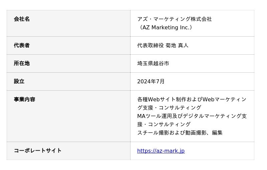Click the コーポレートサイト header cell
The width and height of the screenshot is (267, 170).
point(68,151)
